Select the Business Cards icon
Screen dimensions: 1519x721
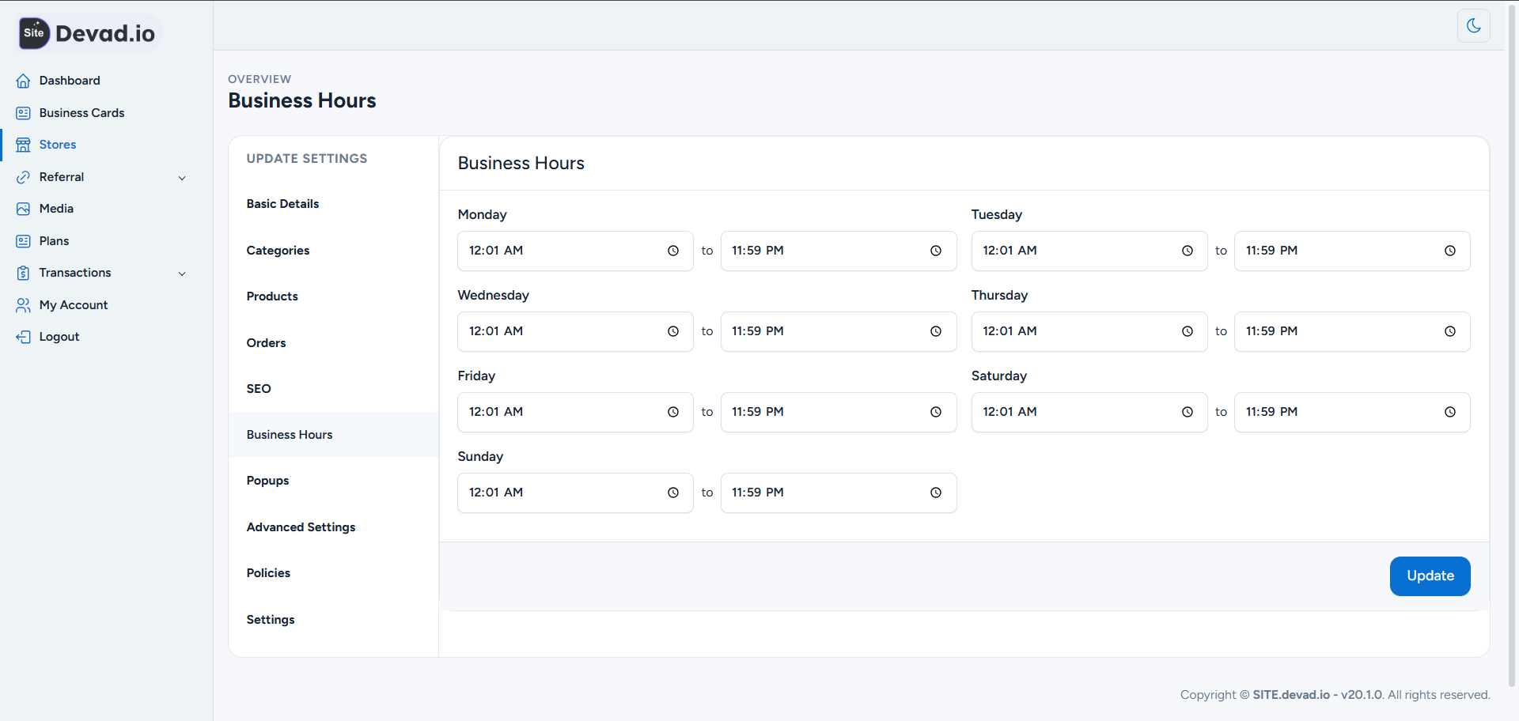pyautogui.click(x=23, y=112)
